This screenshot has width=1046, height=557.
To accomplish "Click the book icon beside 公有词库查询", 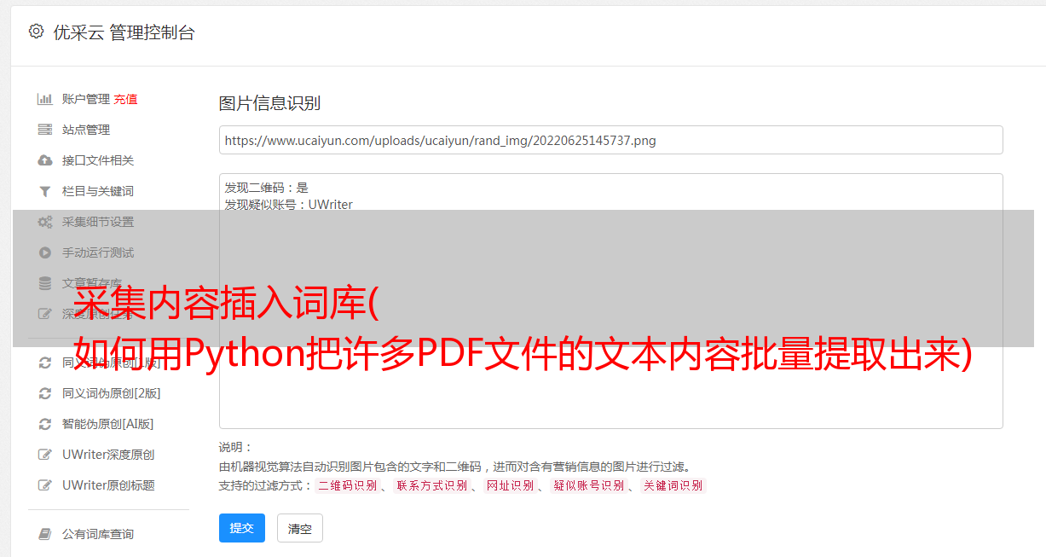I will click(x=45, y=534).
